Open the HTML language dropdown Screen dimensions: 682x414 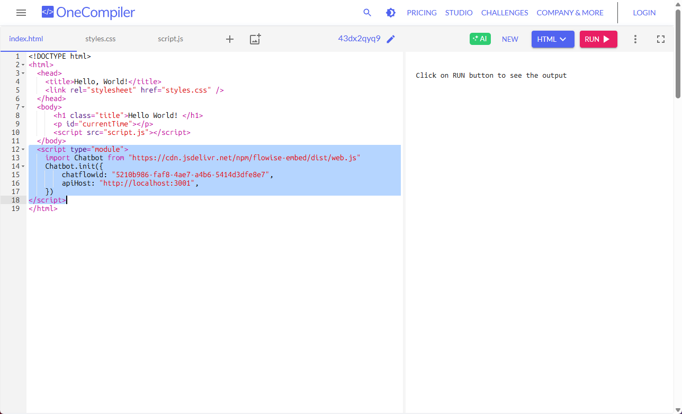[553, 39]
